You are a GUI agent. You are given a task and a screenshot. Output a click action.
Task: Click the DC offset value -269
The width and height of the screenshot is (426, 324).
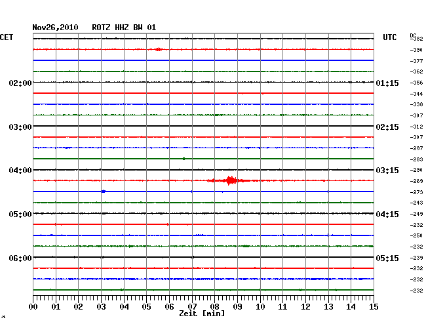[x=416, y=181]
